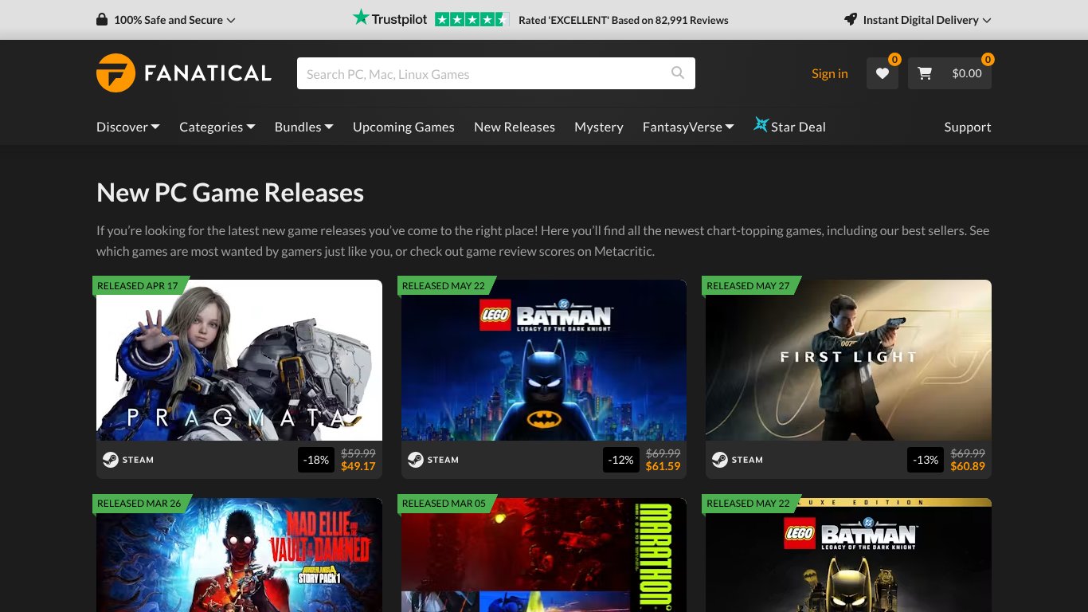
Task: Open the Categories menu
Action: click(x=217, y=127)
